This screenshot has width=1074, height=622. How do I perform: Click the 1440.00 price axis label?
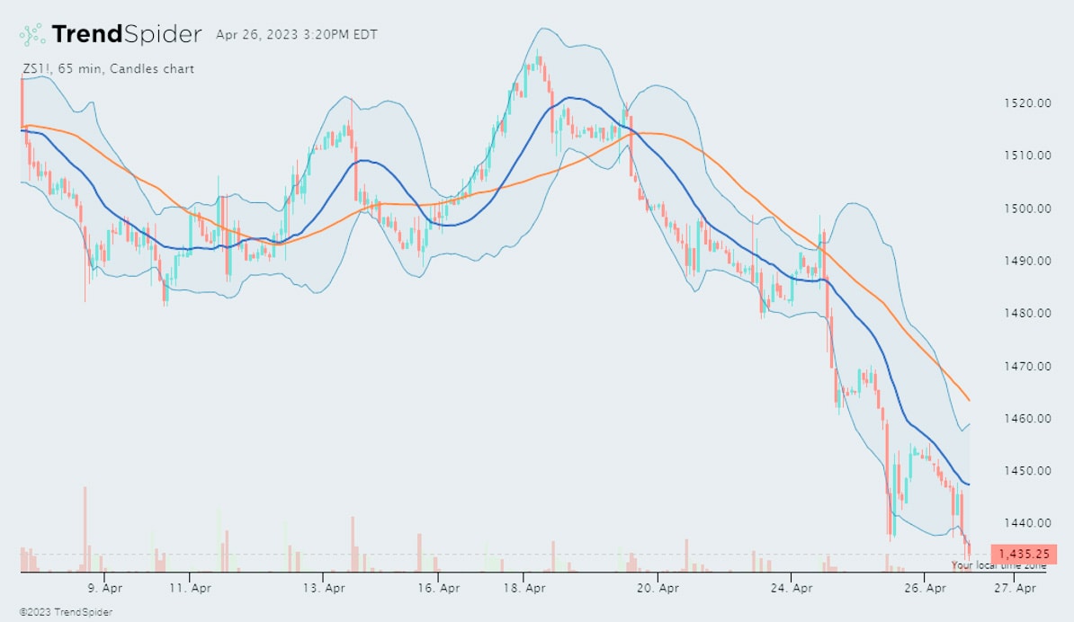pyautogui.click(x=1027, y=523)
